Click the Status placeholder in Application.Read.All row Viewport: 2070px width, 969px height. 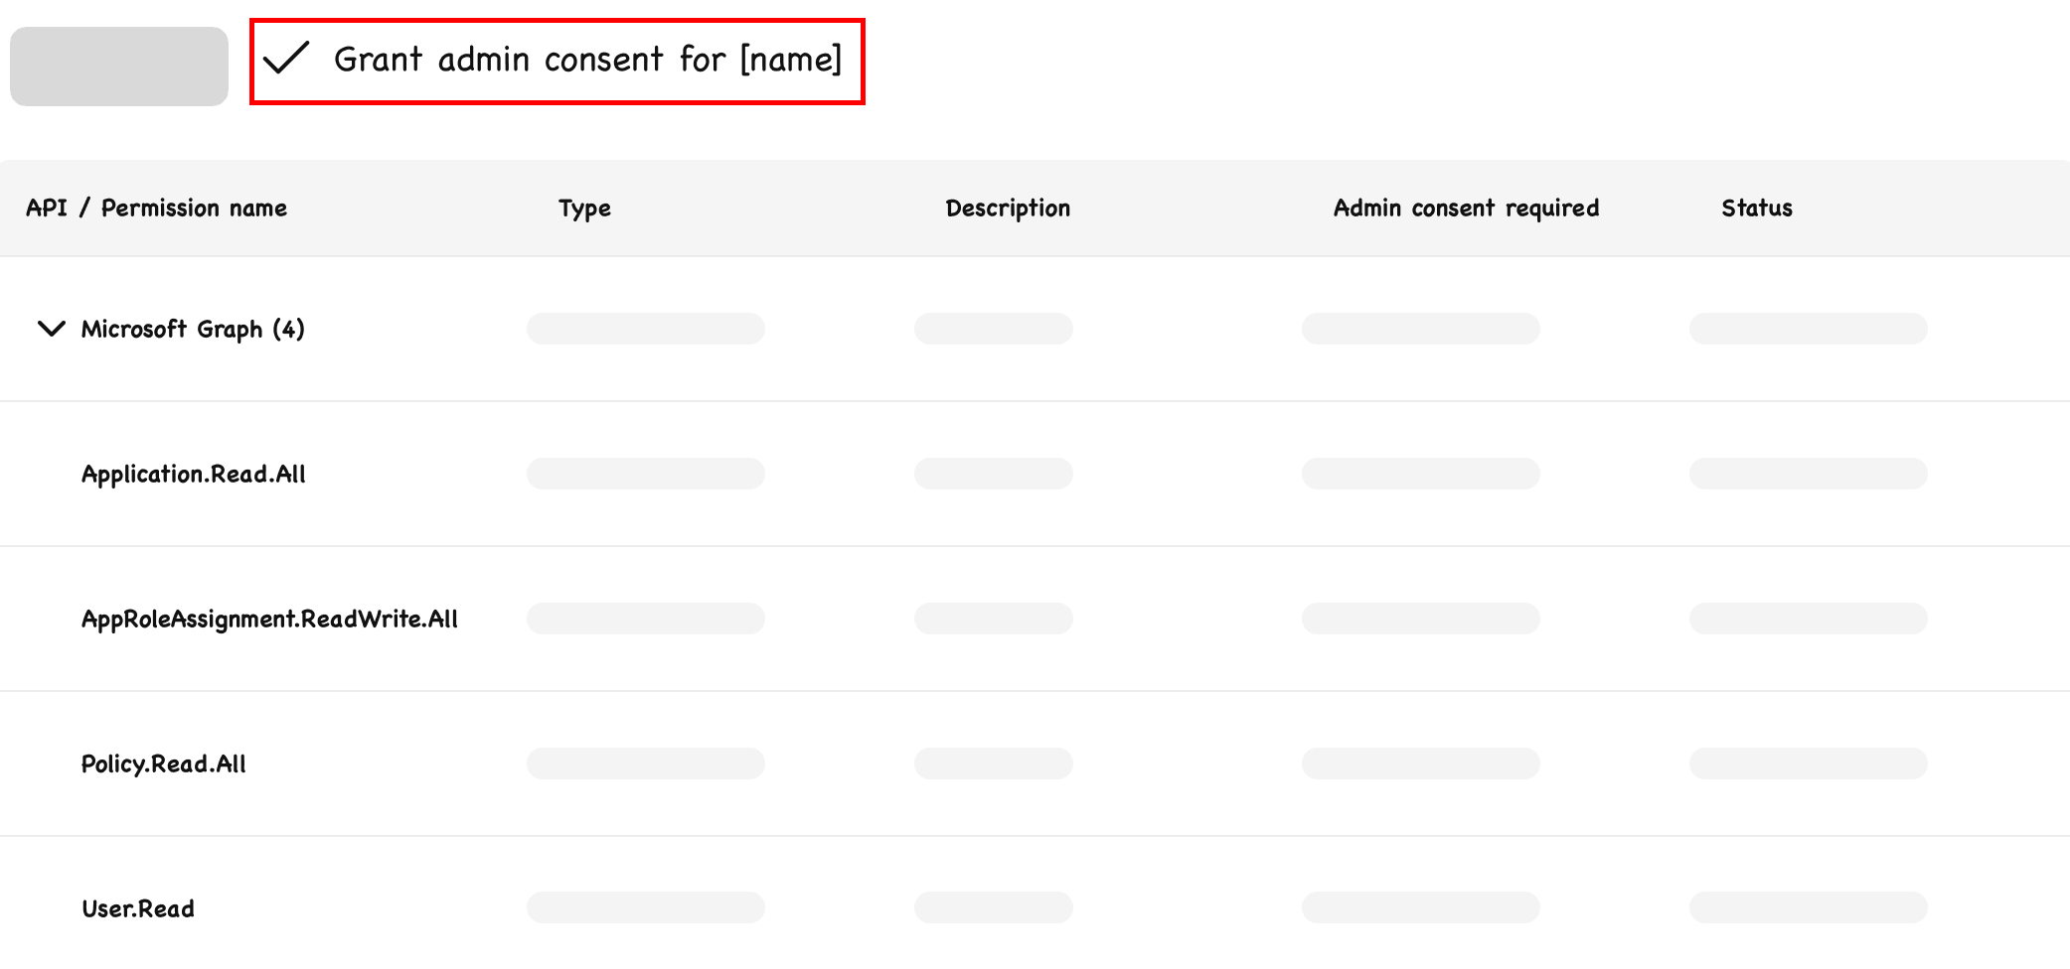click(x=1808, y=474)
